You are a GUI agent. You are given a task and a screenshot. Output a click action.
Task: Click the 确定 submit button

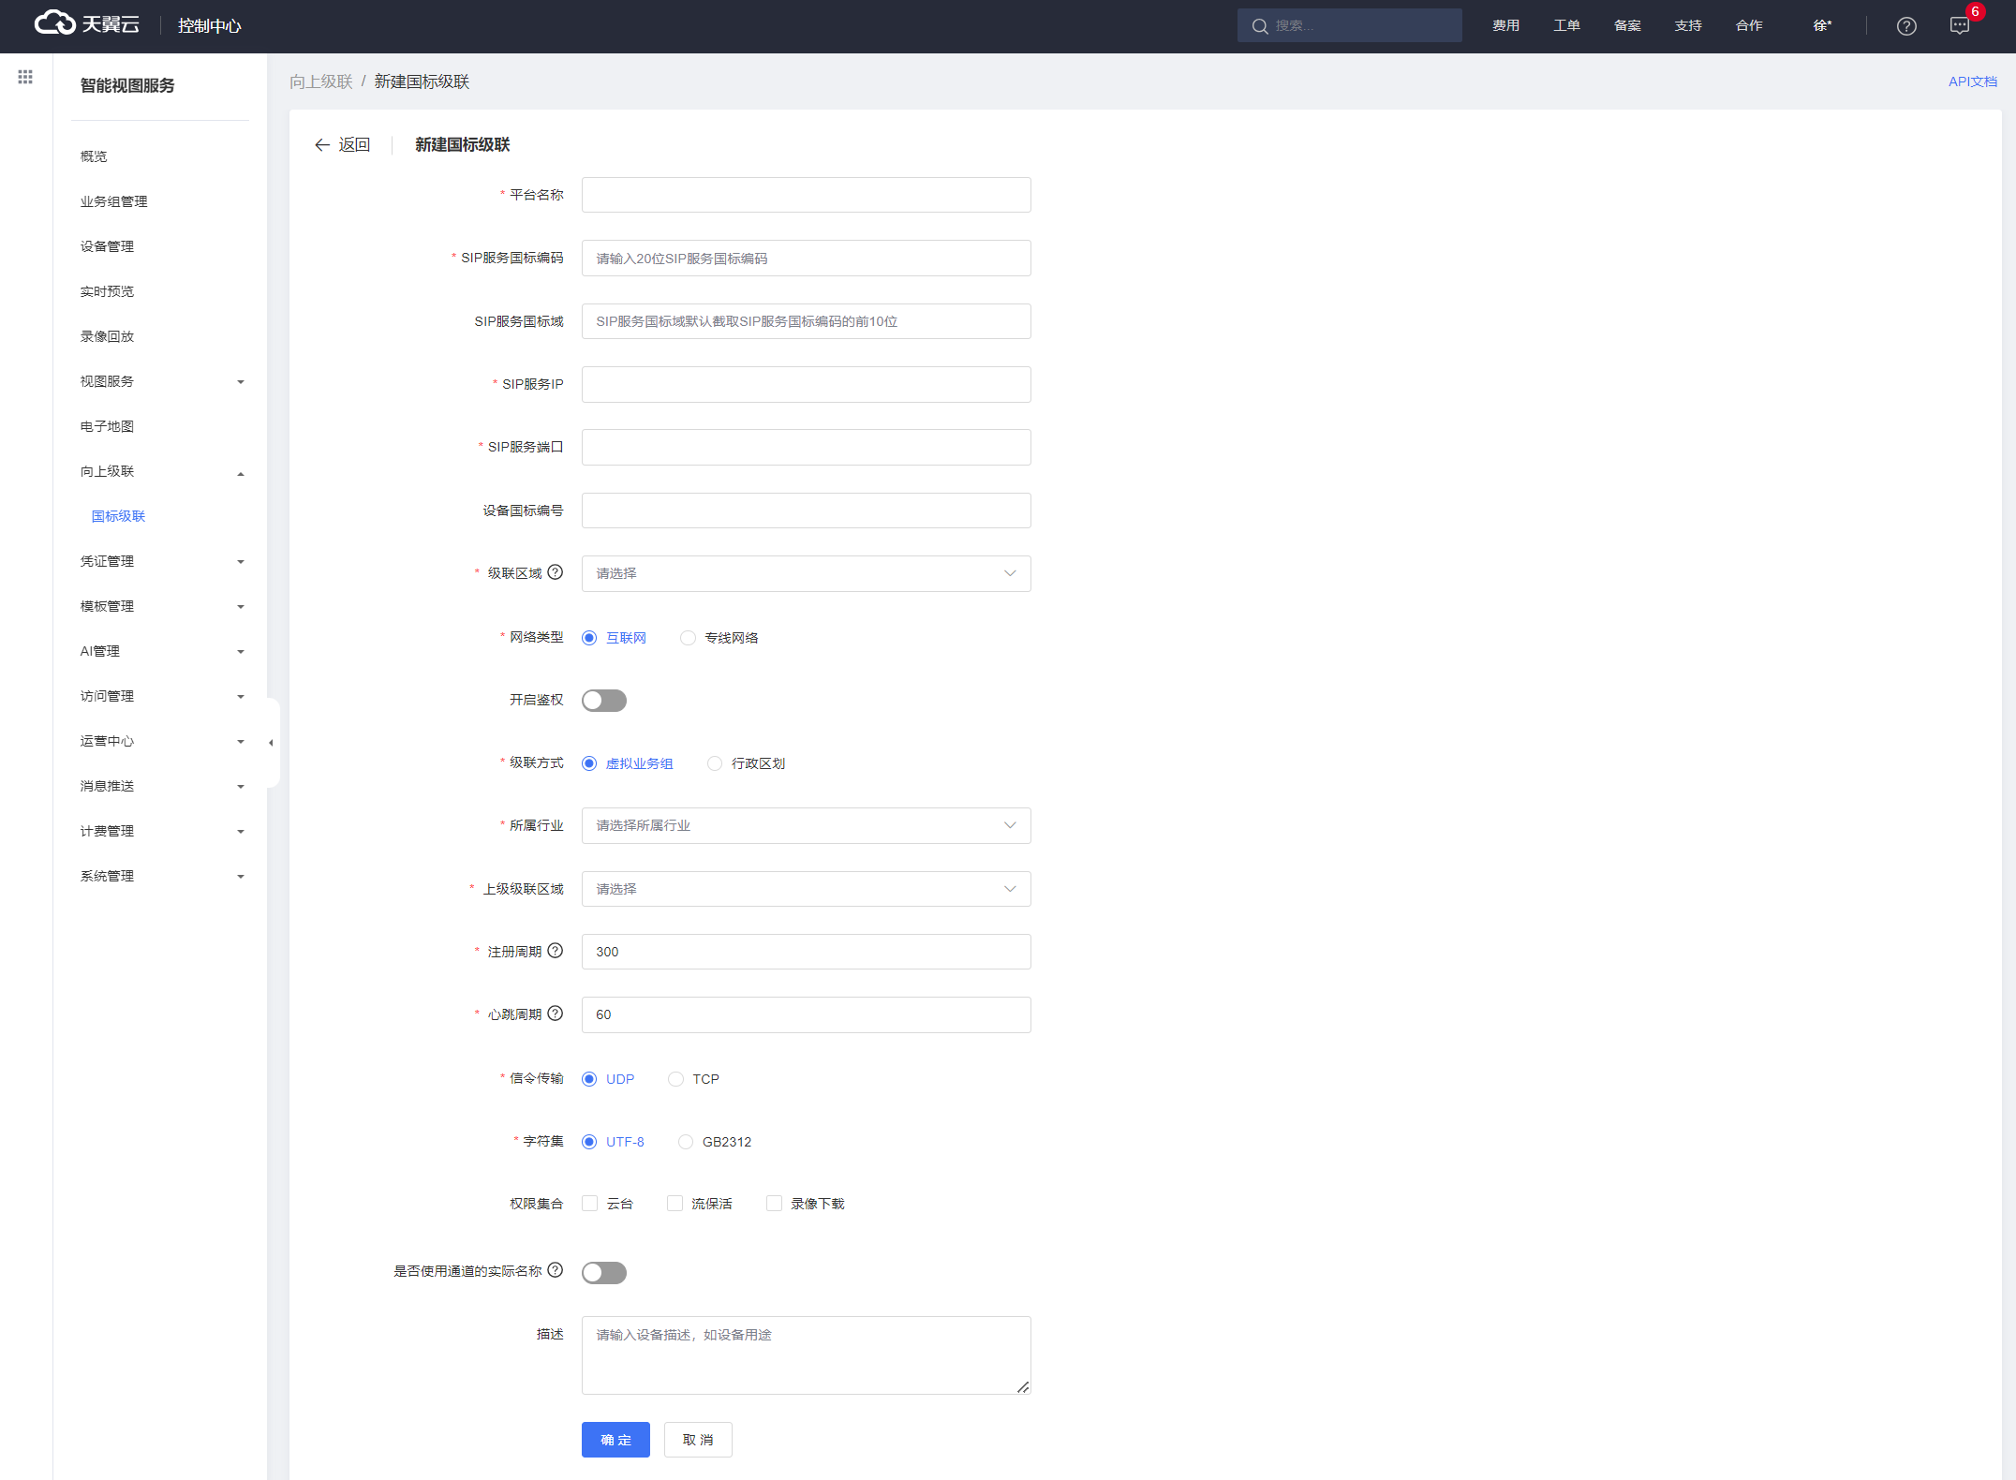[x=615, y=1440]
